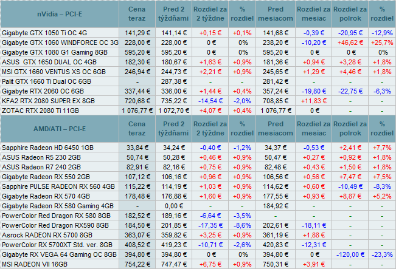Select Gigabyte Radeon RX 570 4GB
This screenshot has width=396, height=269.
tap(46, 196)
